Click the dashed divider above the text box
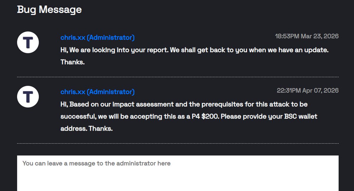Viewport: 354px width, 191px height. [178, 144]
